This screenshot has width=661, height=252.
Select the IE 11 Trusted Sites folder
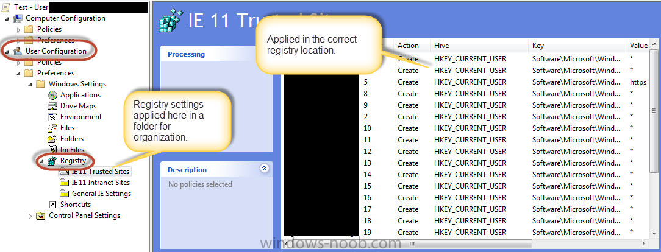101,172
